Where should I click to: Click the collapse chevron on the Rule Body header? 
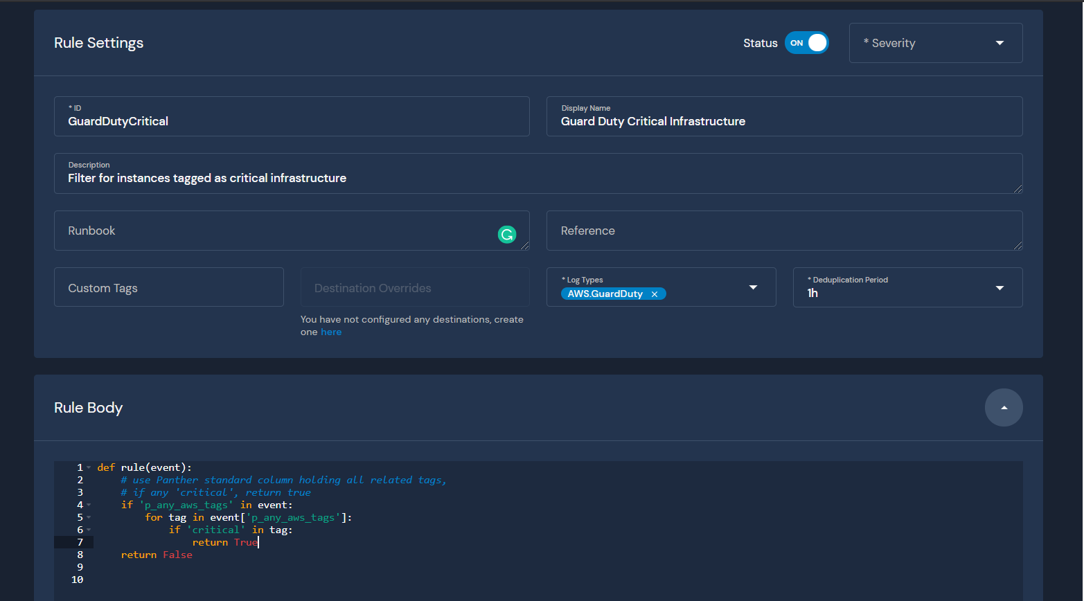click(1004, 408)
